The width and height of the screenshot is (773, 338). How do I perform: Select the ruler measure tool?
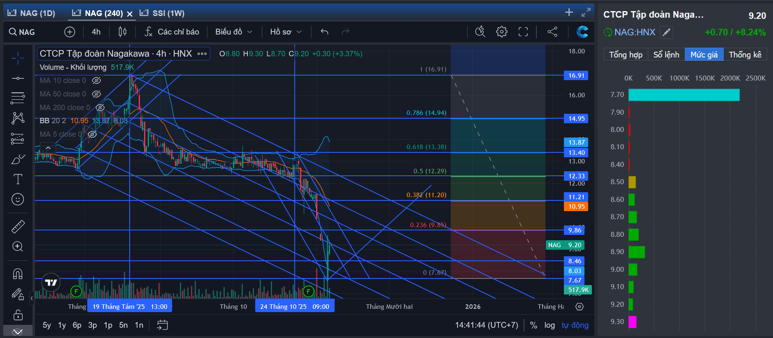click(x=18, y=226)
